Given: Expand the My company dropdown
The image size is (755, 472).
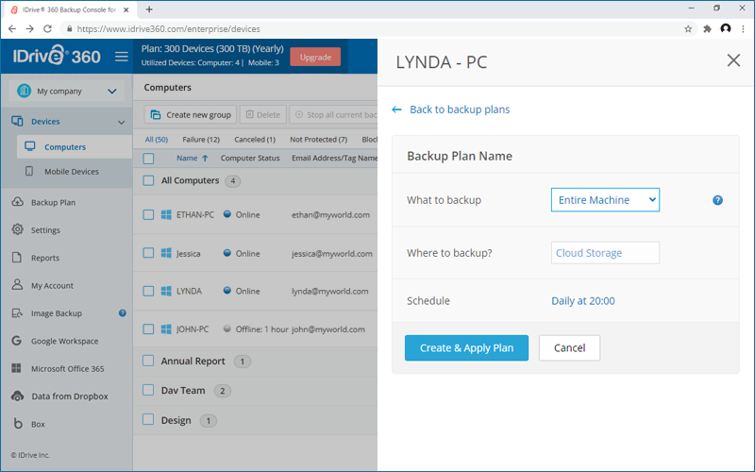Looking at the screenshot, I should coord(112,91).
